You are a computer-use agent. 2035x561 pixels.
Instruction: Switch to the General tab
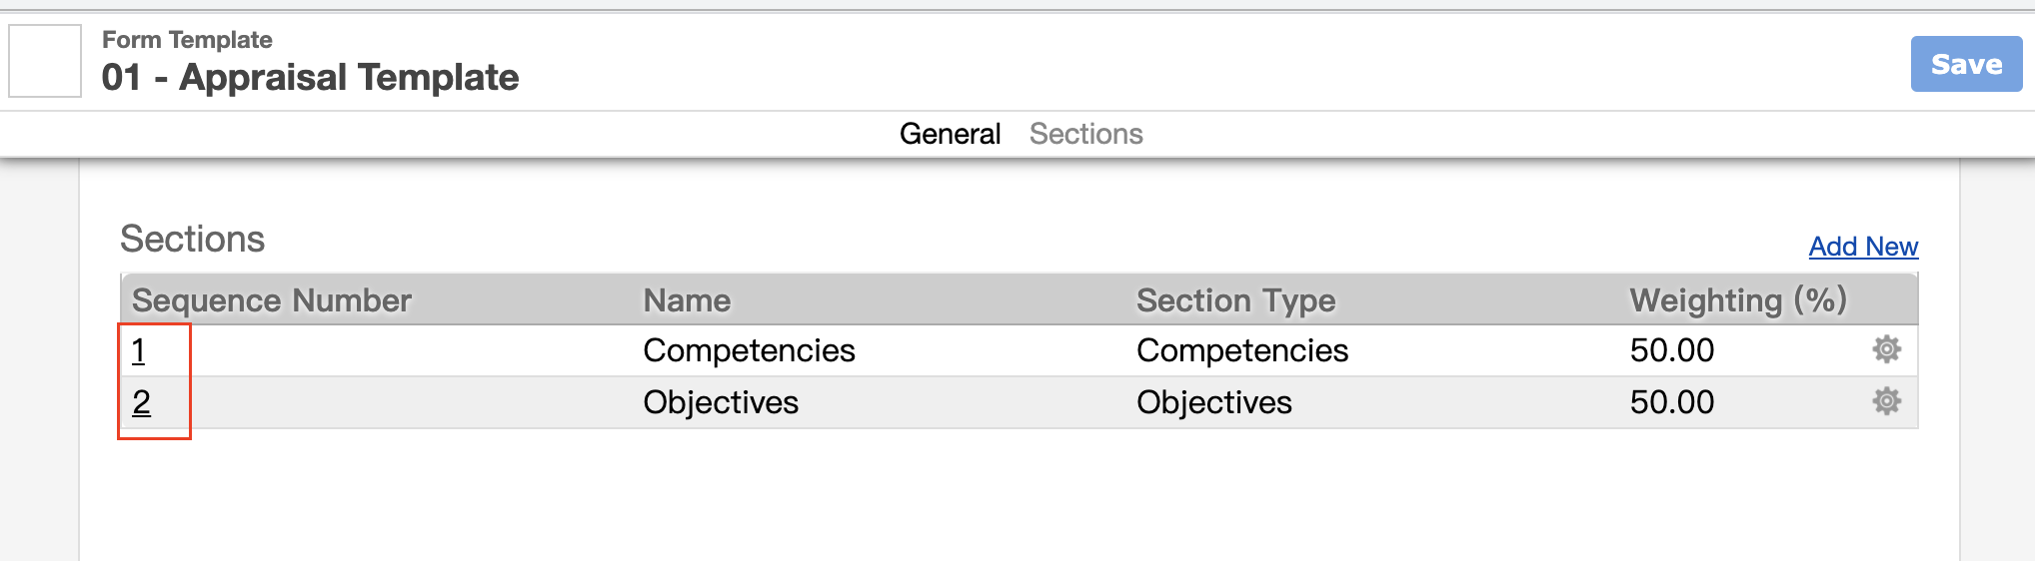(950, 134)
